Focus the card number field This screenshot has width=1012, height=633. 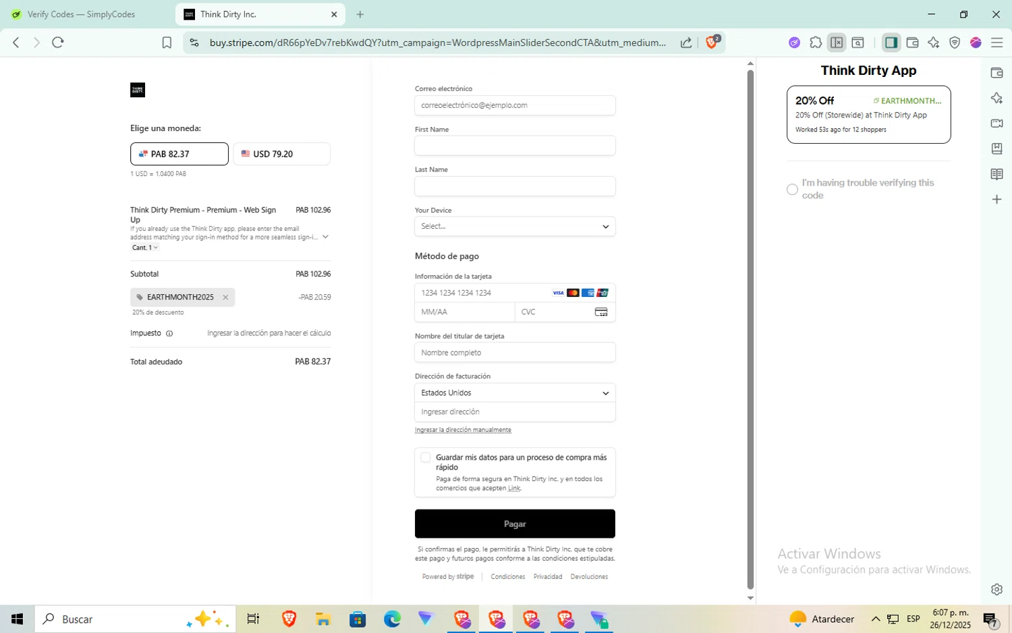coord(515,293)
